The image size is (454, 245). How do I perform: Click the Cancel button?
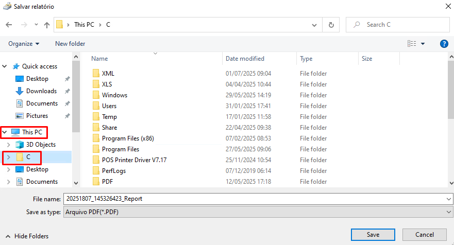pos(425,235)
